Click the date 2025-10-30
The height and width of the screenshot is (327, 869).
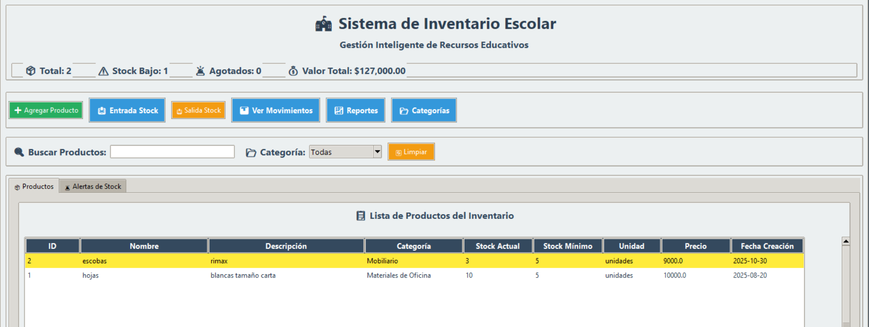click(x=750, y=261)
